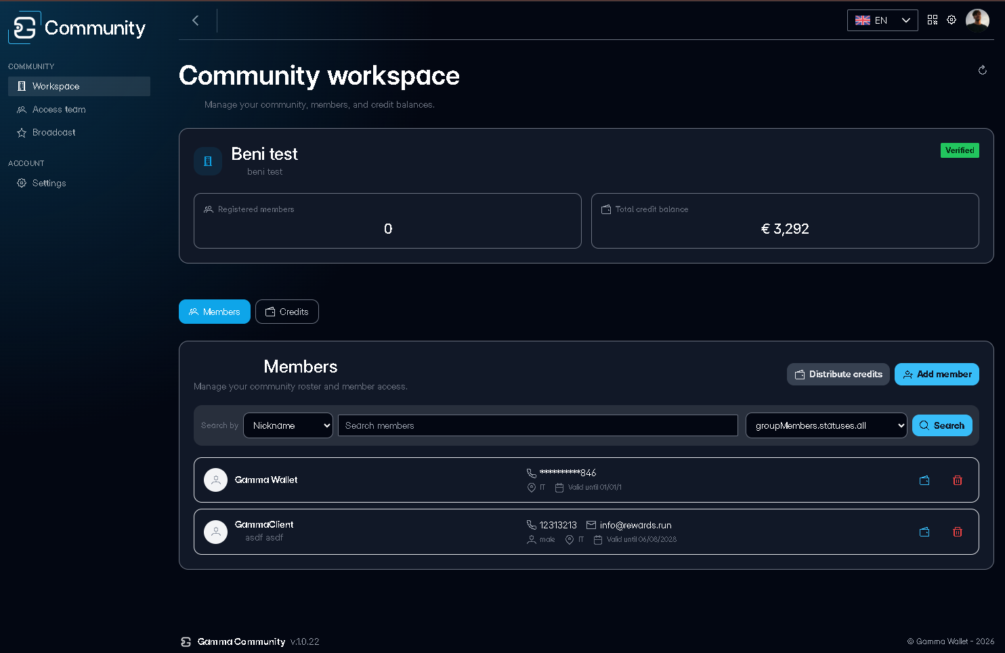The width and height of the screenshot is (1005, 653).
Task: Open the language selector EN
Action: tap(882, 20)
